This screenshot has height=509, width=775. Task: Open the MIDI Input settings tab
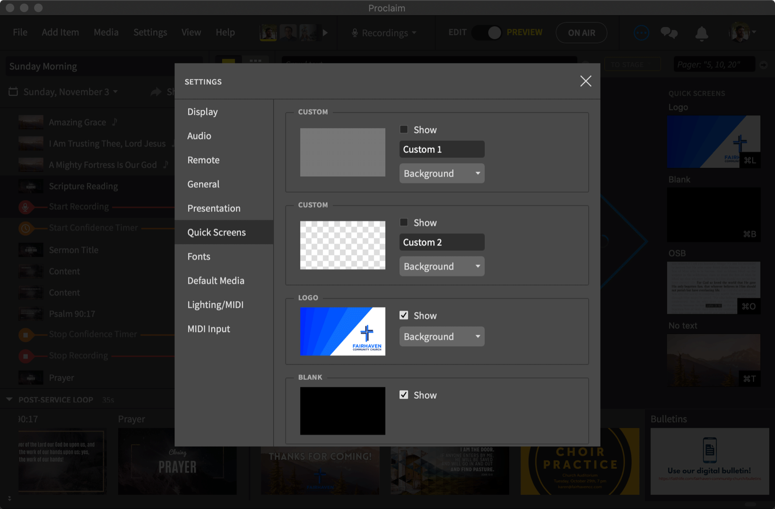224,329
